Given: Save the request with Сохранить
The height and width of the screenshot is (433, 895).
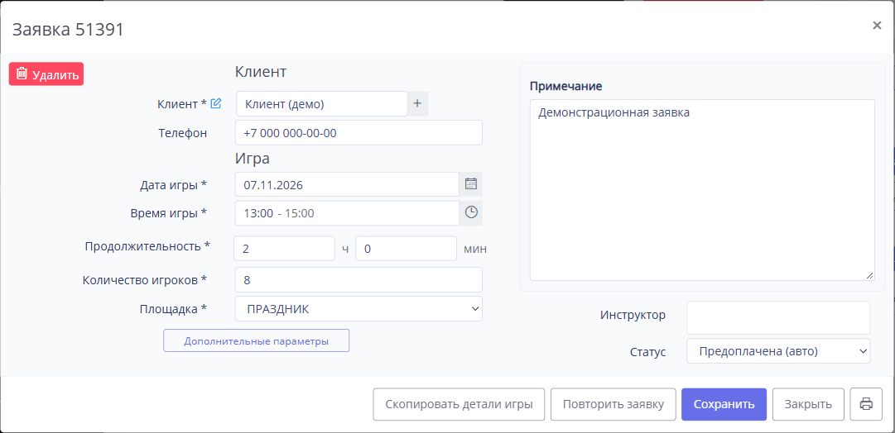Looking at the screenshot, I should (x=724, y=405).
